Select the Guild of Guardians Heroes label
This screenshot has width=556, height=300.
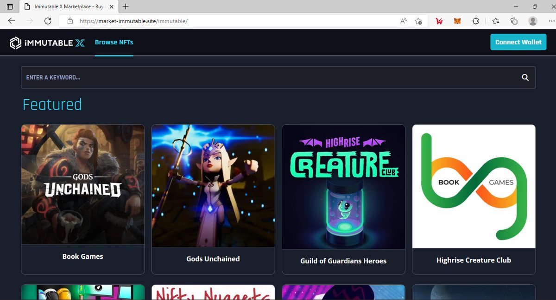coord(343,261)
